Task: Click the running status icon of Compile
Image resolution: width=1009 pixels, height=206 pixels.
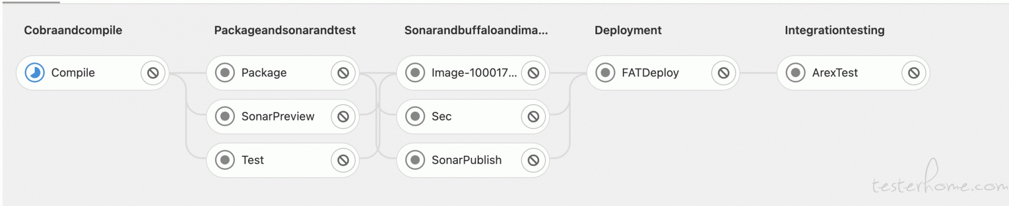Action: point(35,73)
